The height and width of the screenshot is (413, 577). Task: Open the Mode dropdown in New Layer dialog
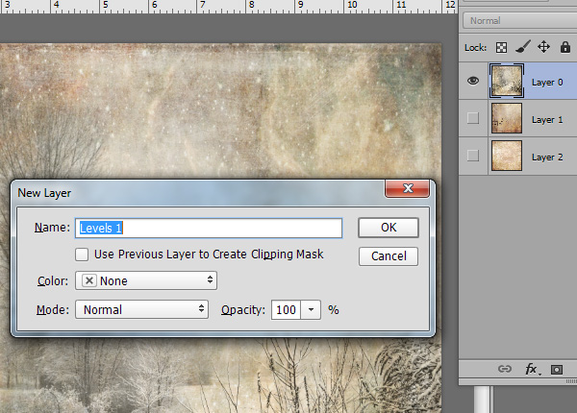(x=141, y=309)
